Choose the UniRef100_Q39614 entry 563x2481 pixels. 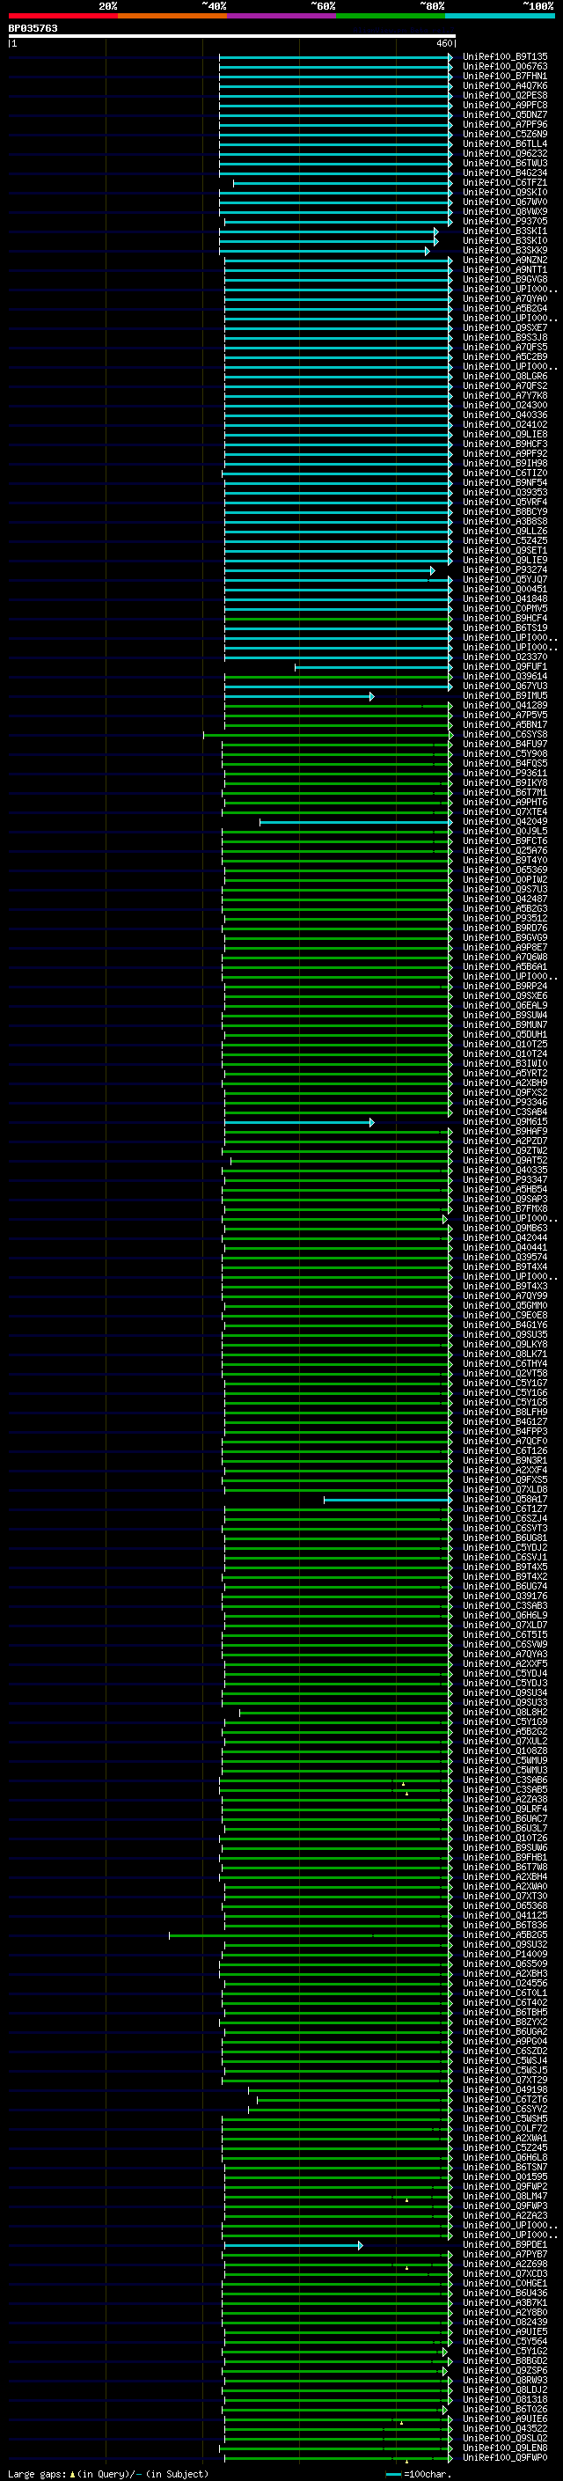[505, 676]
